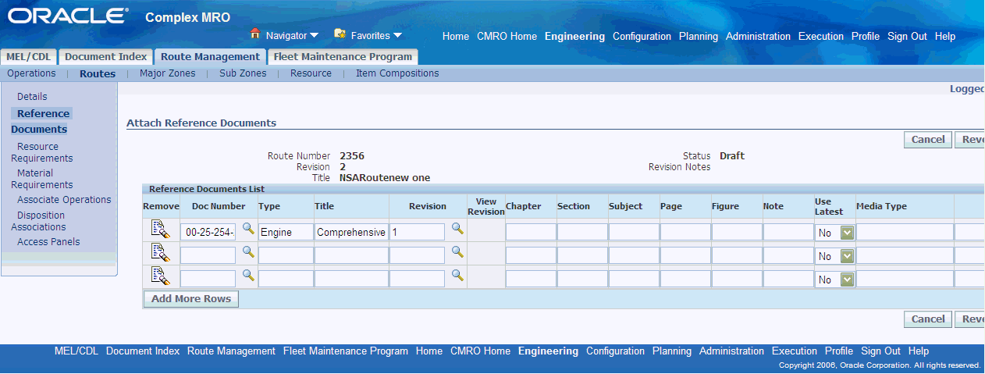
Task: Click the first row Section field
Action: [x=582, y=232]
